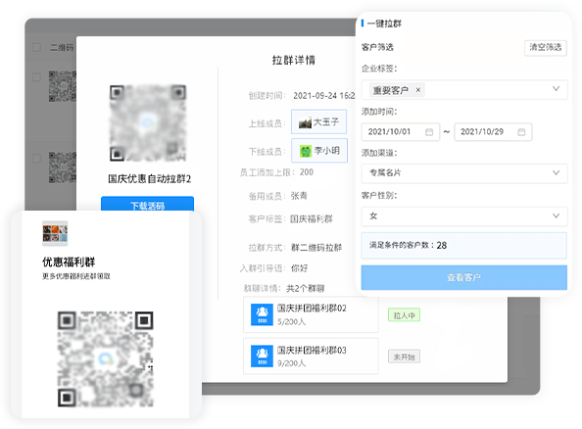
Task: Check the second QR code row checkbox
Action: click(x=36, y=159)
